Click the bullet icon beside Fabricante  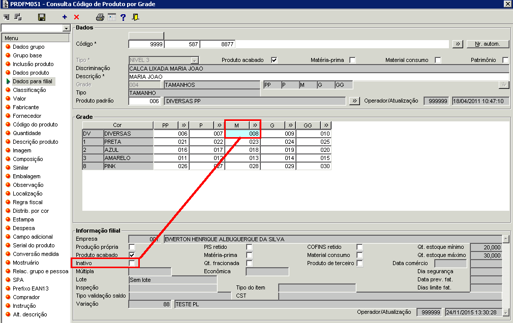(8, 107)
